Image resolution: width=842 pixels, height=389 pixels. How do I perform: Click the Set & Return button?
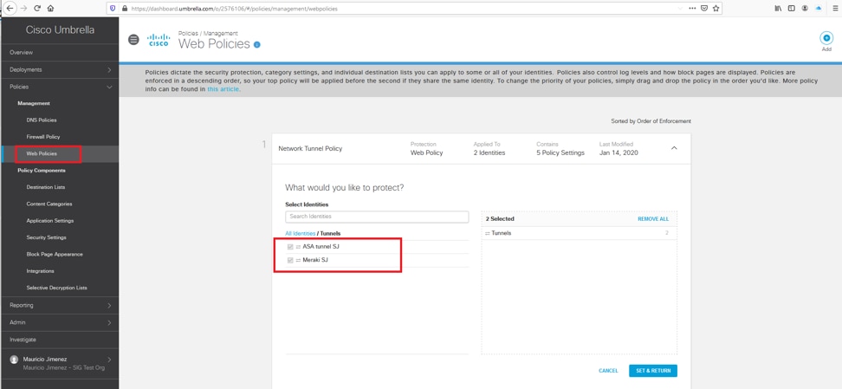652,371
